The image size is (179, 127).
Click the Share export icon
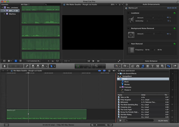(x=175, y=66)
